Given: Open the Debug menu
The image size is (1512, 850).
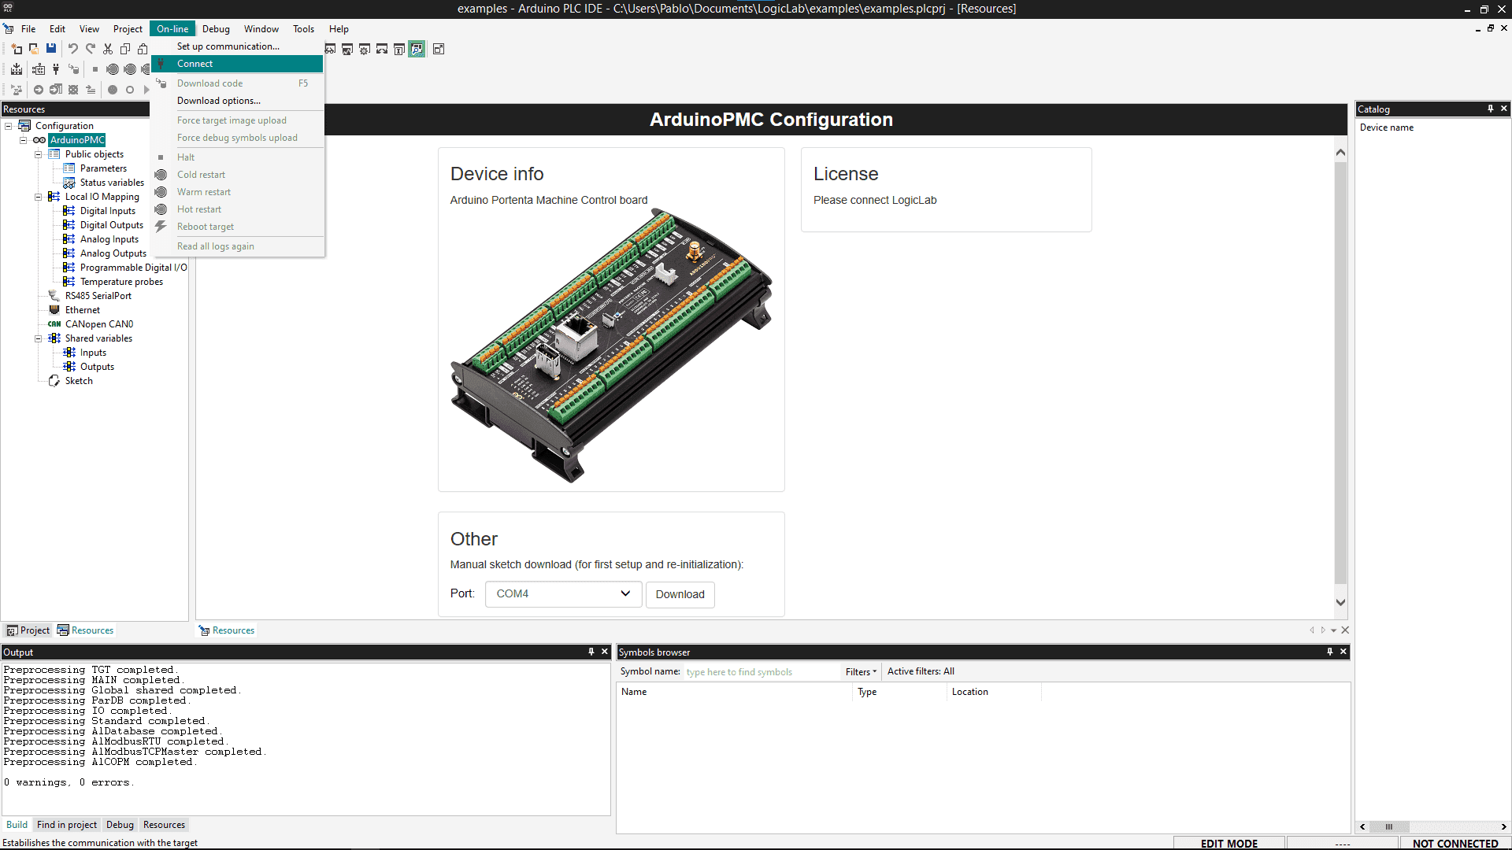Looking at the screenshot, I should click(216, 29).
